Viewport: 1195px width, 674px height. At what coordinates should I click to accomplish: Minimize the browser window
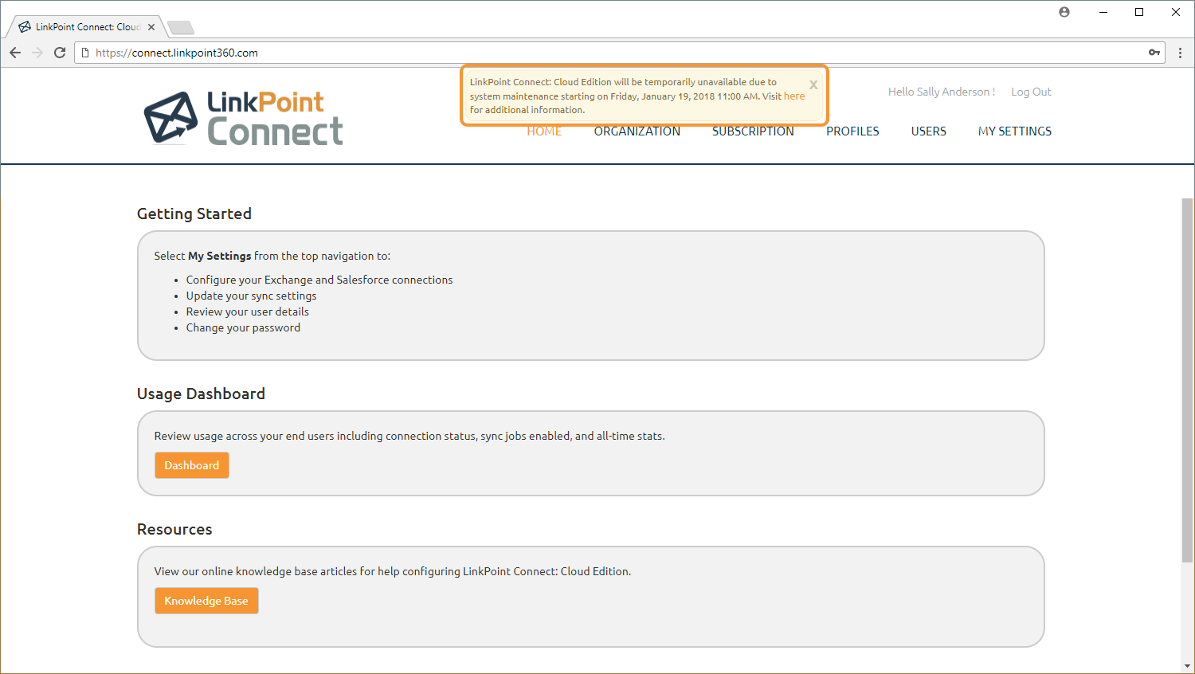pyautogui.click(x=1103, y=12)
